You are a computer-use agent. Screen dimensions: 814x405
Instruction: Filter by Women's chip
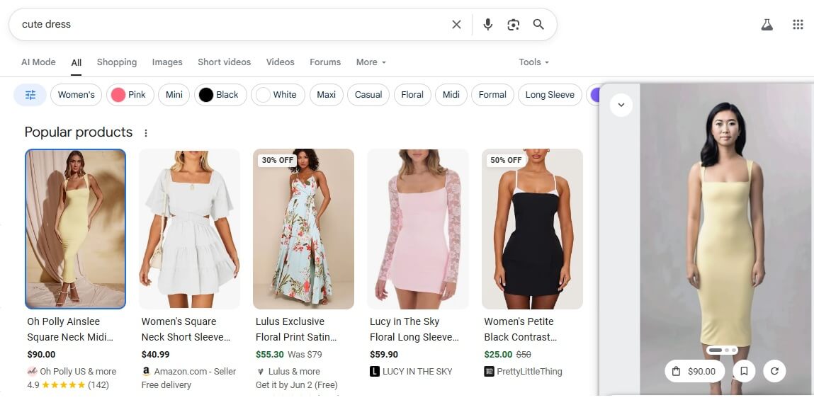(77, 95)
